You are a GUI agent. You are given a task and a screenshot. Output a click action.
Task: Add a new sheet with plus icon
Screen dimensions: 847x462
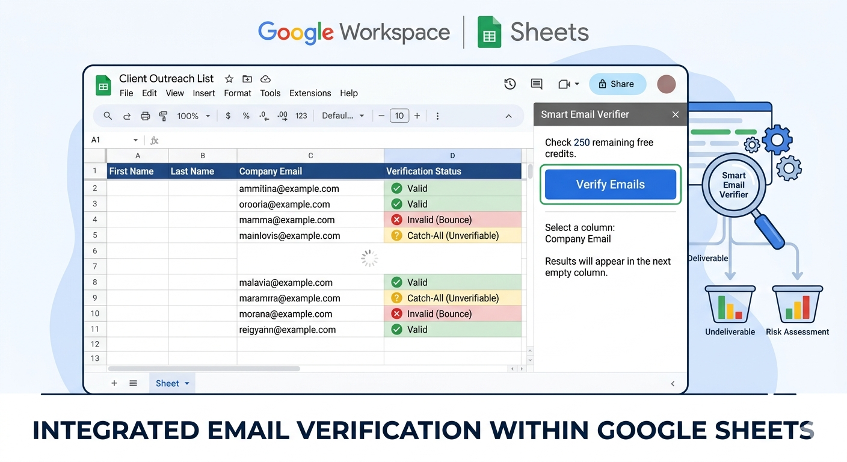click(x=114, y=383)
